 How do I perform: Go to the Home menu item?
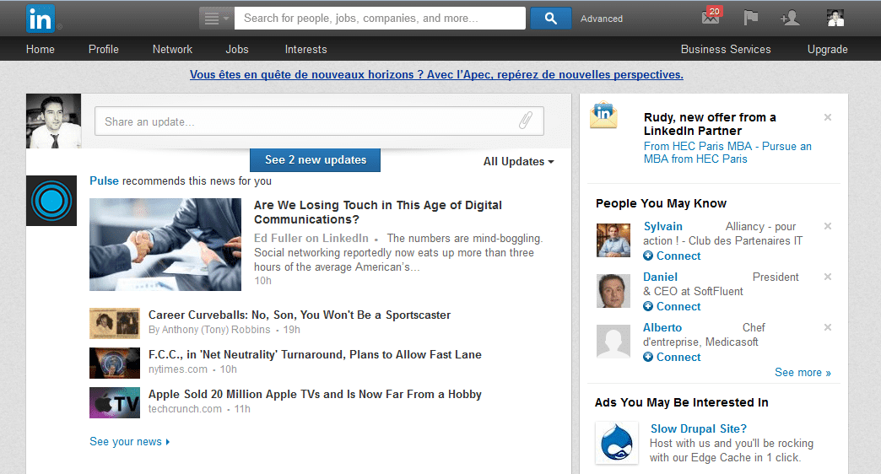41,50
